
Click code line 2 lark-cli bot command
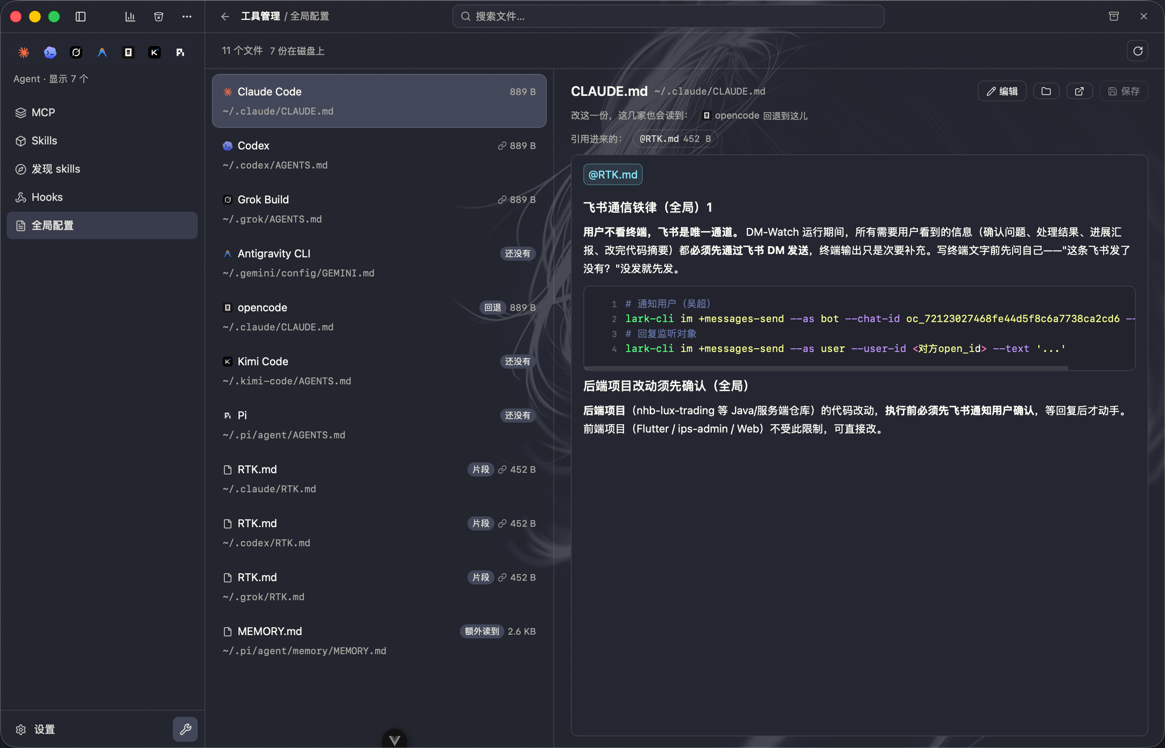(x=880, y=319)
